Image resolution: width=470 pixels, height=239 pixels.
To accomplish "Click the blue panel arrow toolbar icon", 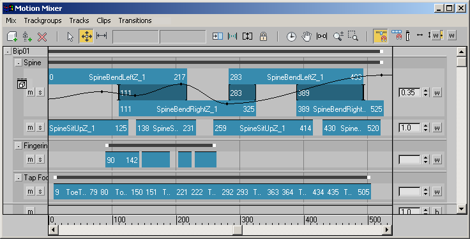I will (218, 36).
